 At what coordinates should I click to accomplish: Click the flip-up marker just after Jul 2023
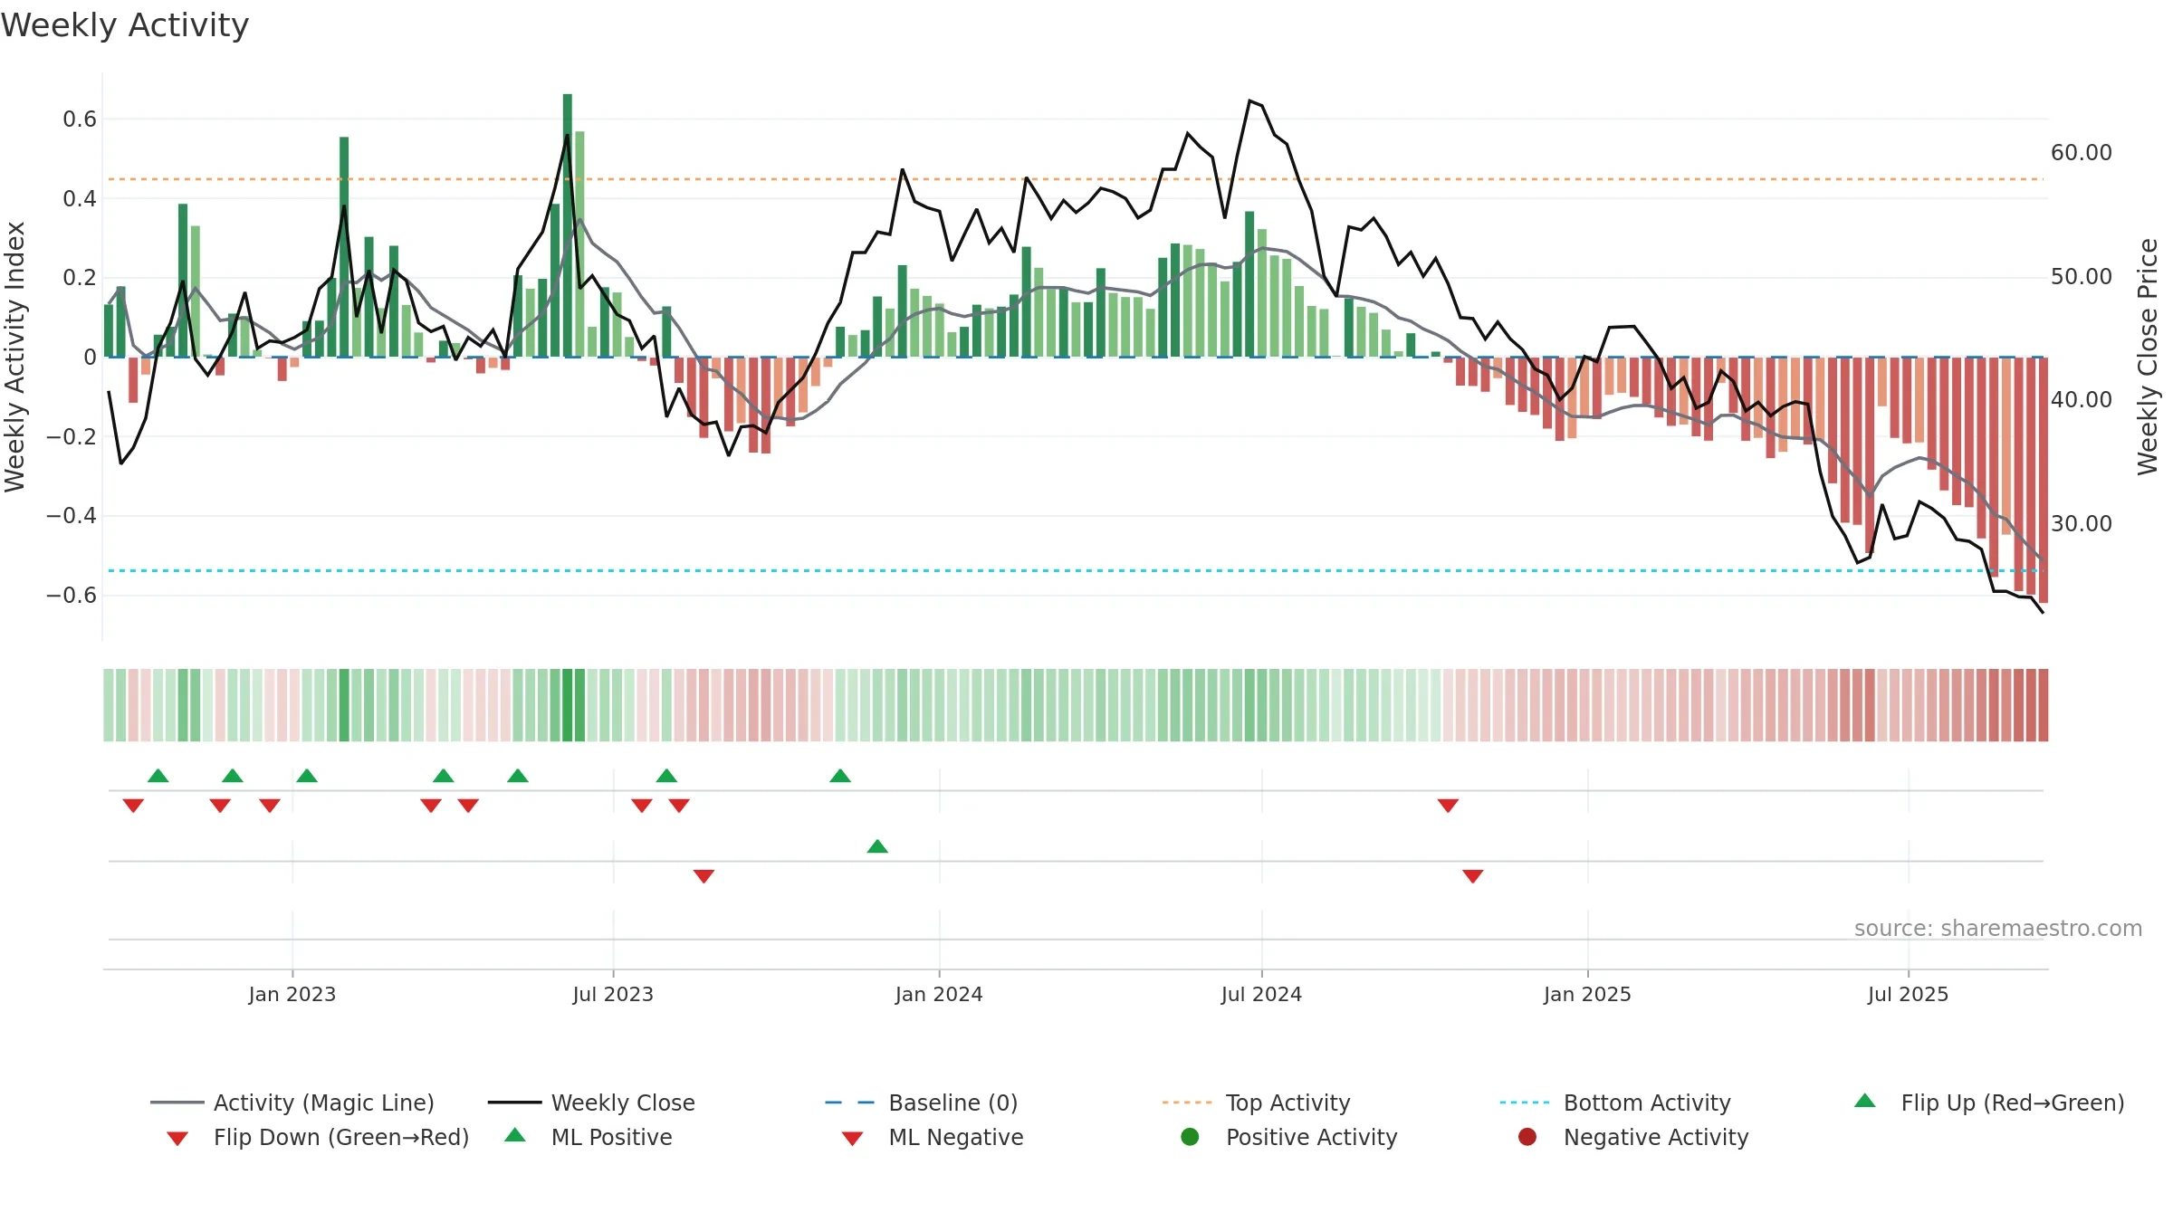tap(666, 776)
